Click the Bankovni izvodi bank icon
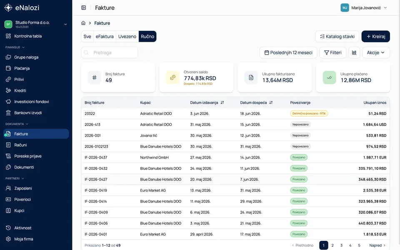 click(x=8, y=112)
